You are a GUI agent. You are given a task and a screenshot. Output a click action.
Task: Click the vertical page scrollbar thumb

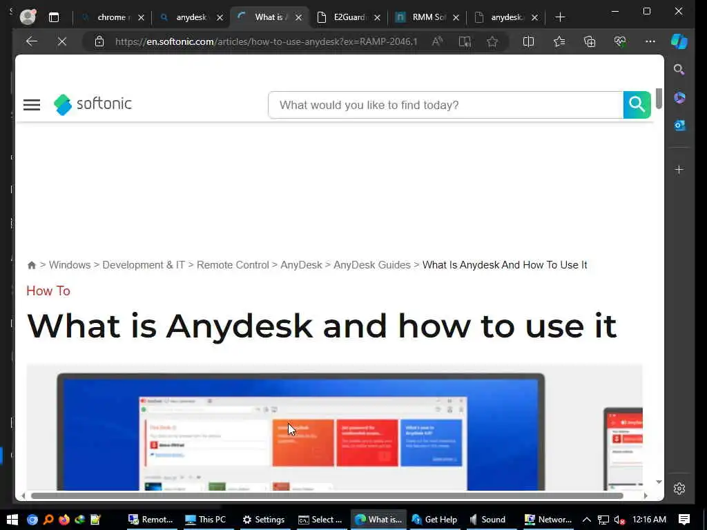coord(659,98)
